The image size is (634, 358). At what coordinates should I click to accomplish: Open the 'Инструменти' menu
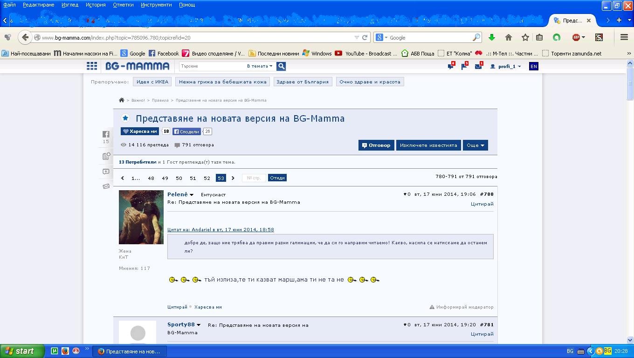click(156, 5)
